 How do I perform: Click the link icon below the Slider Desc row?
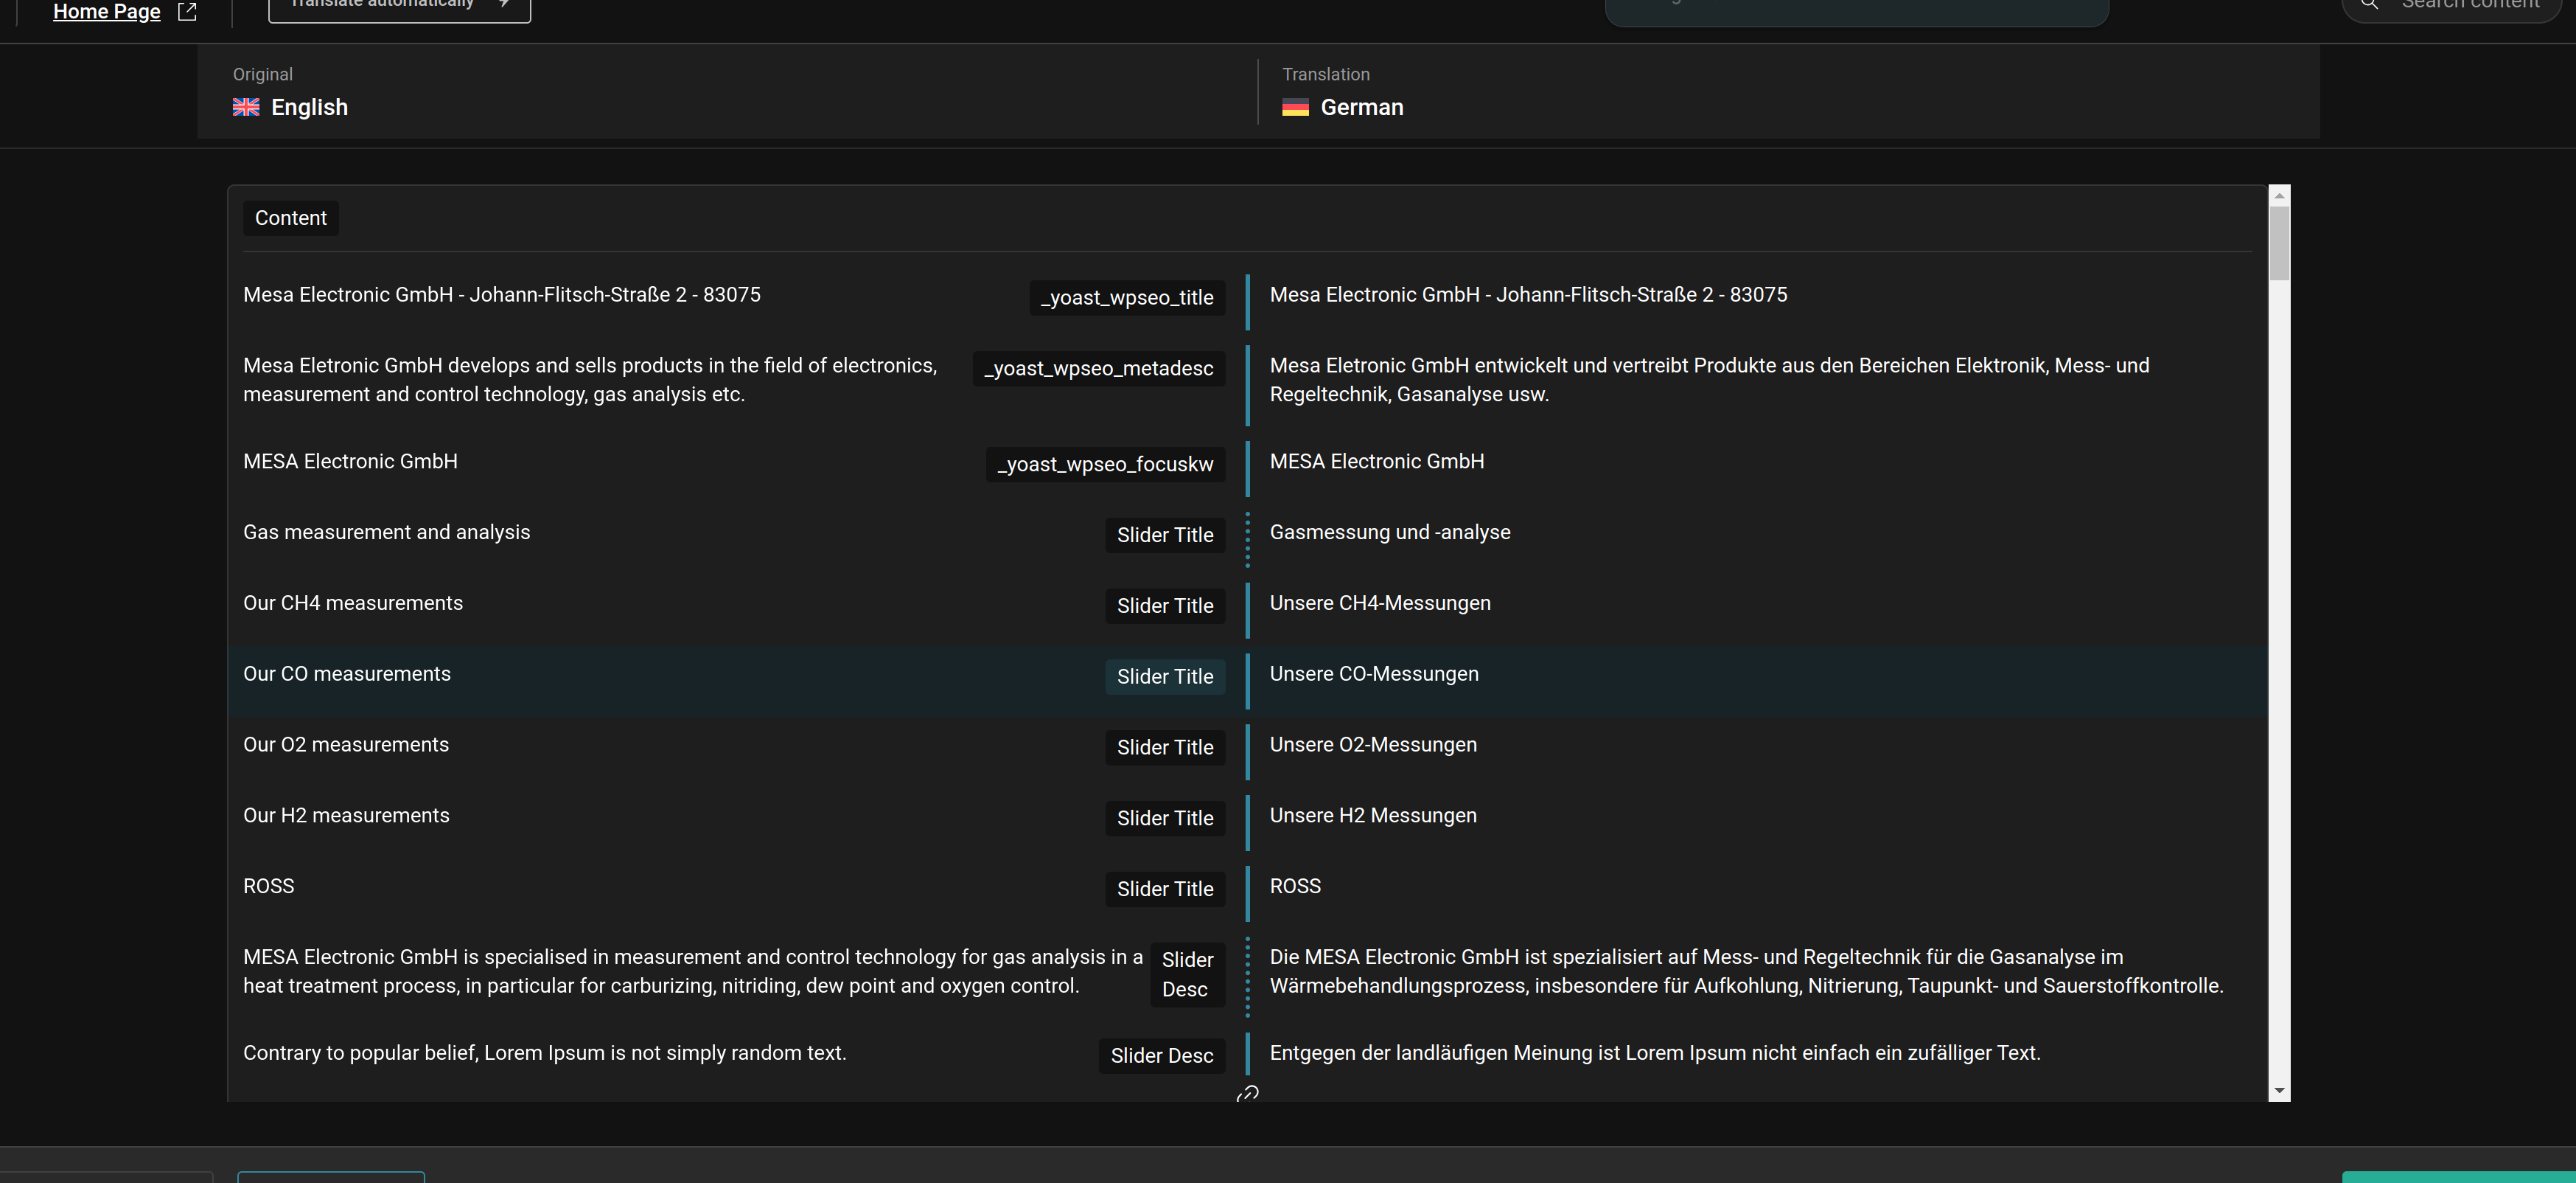pos(1247,1094)
